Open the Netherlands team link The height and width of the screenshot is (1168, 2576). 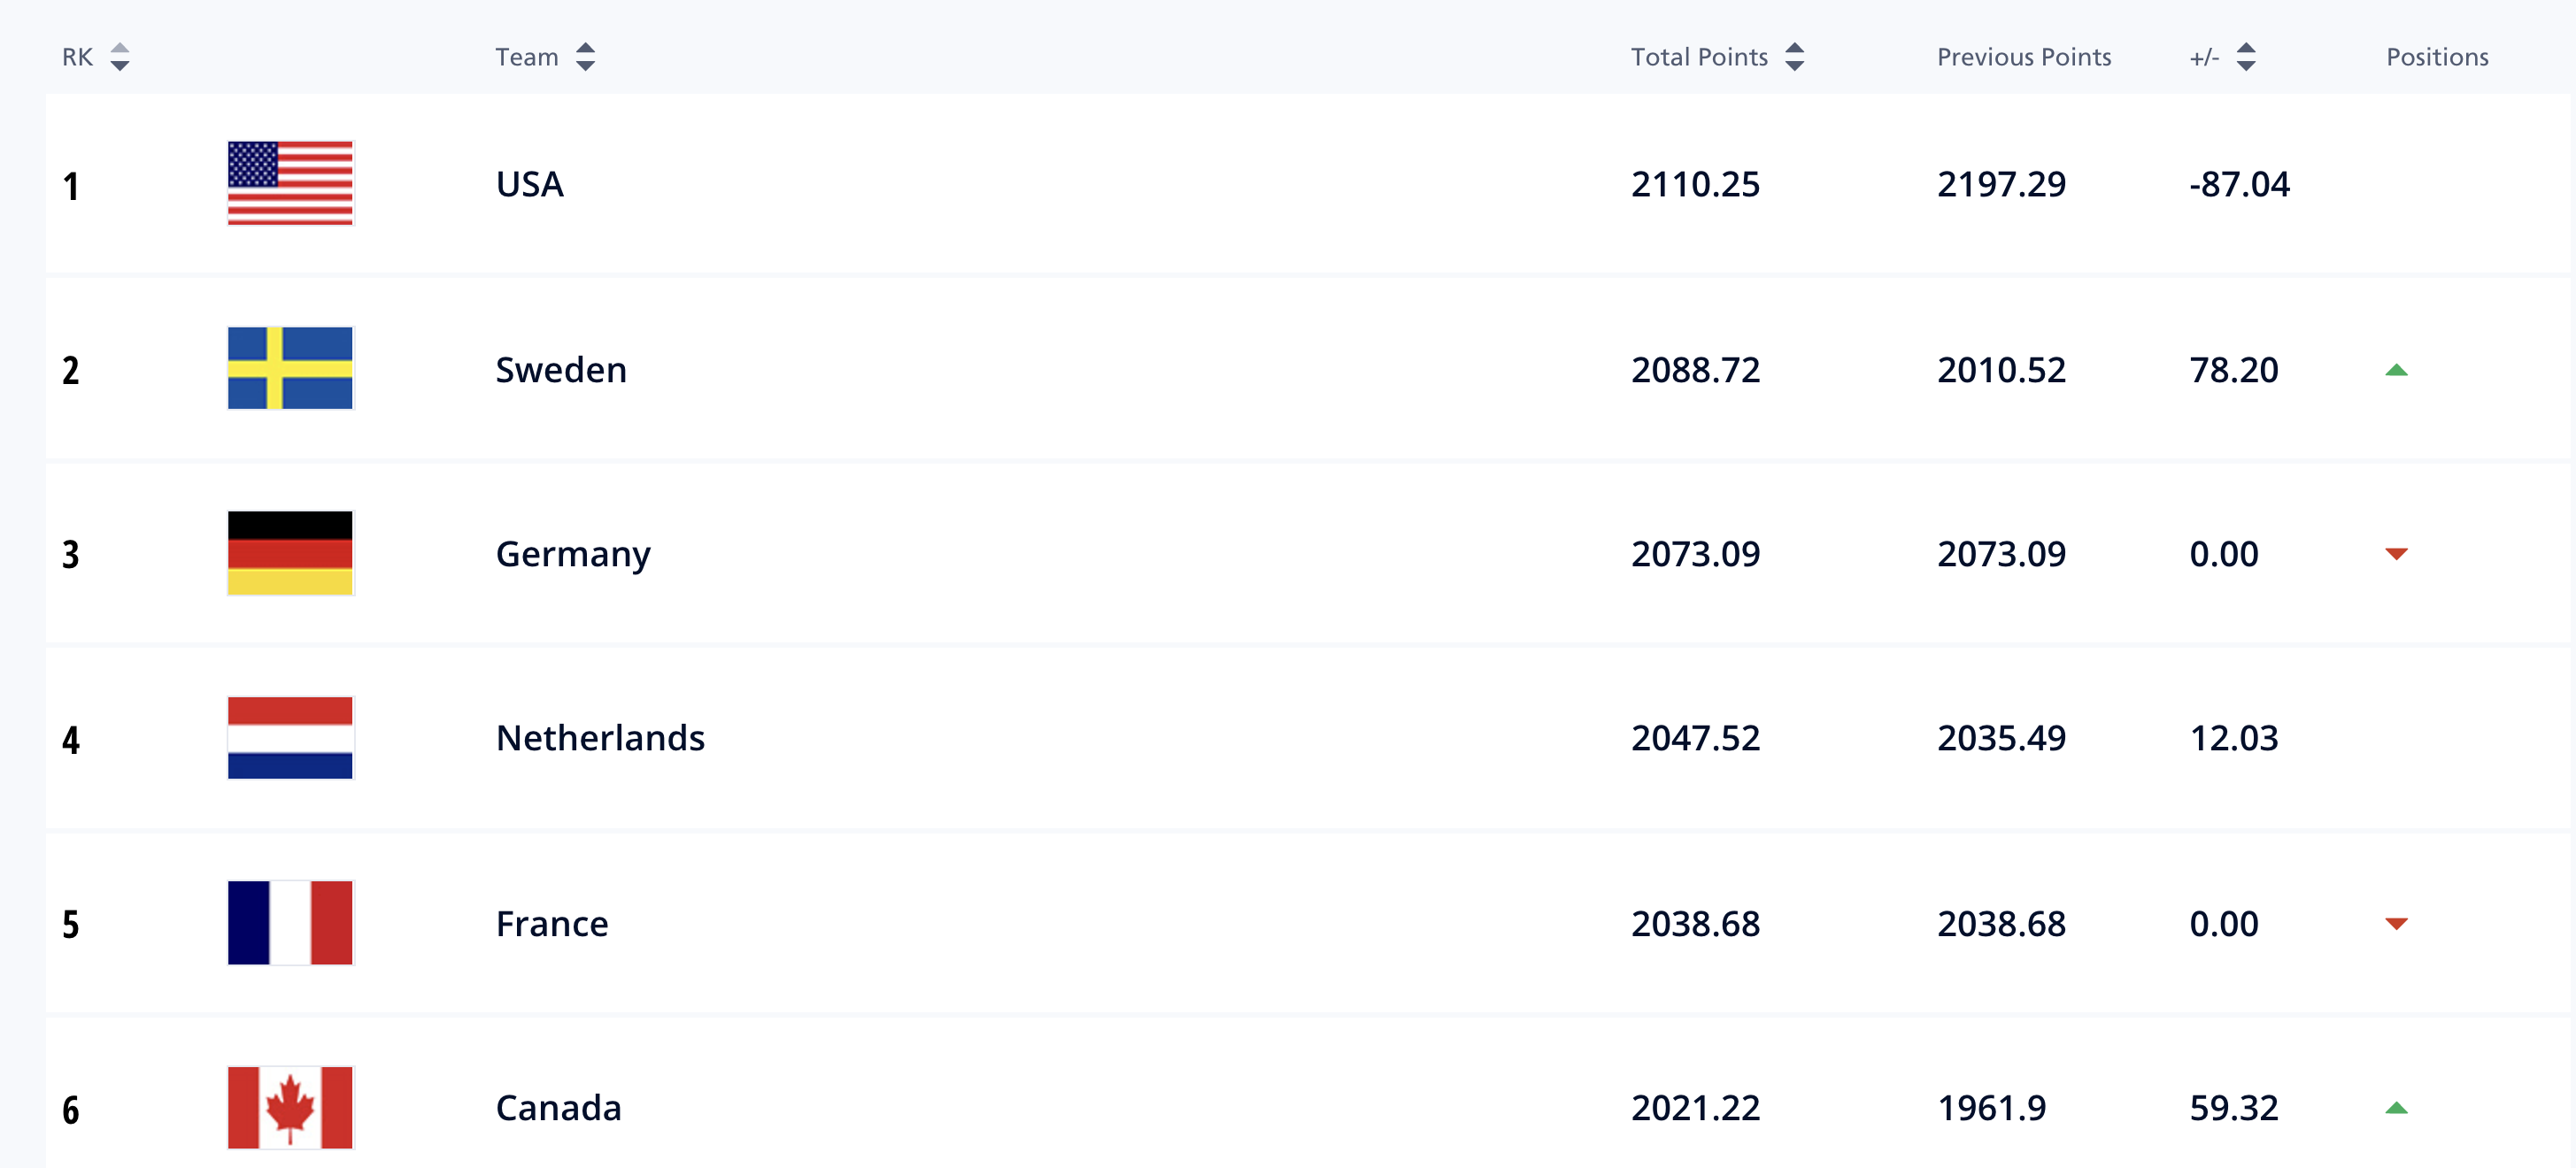point(600,738)
